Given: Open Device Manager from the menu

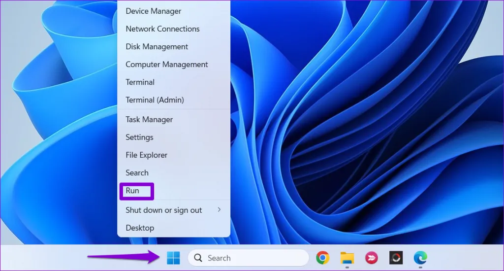Looking at the screenshot, I should 154,11.
